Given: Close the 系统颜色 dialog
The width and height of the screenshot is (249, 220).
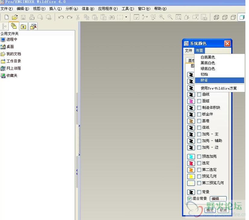Looking at the screenshot, I should click(227, 43).
